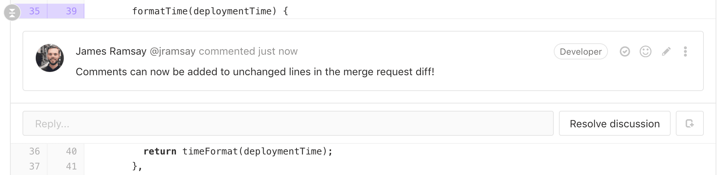Viewport: 723px width, 175px height.
Task: Edit the comment with the pencil icon
Action: (x=666, y=51)
